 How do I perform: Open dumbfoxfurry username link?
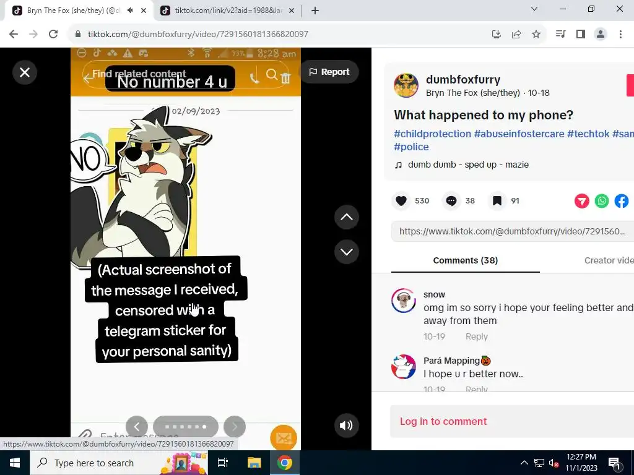[x=463, y=79]
